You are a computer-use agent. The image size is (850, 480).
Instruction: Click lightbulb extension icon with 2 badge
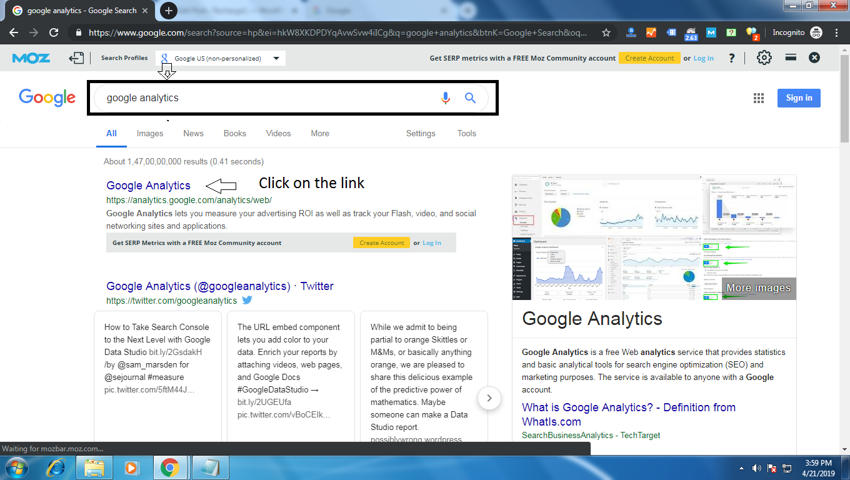(x=751, y=33)
